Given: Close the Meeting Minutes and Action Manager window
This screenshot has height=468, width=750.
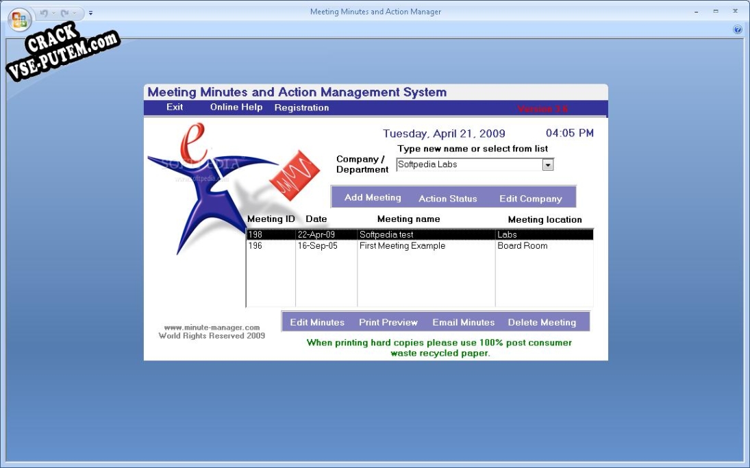Looking at the screenshot, I should (x=735, y=11).
